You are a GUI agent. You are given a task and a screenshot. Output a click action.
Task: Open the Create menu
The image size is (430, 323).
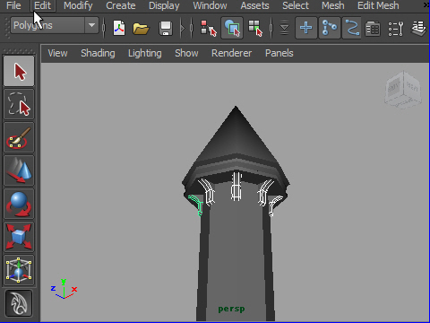[x=121, y=5]
